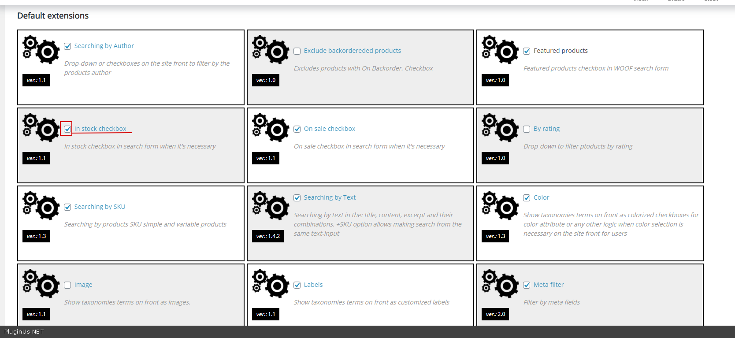Uncheck the In stock checkbox extension

click(67, 129)
